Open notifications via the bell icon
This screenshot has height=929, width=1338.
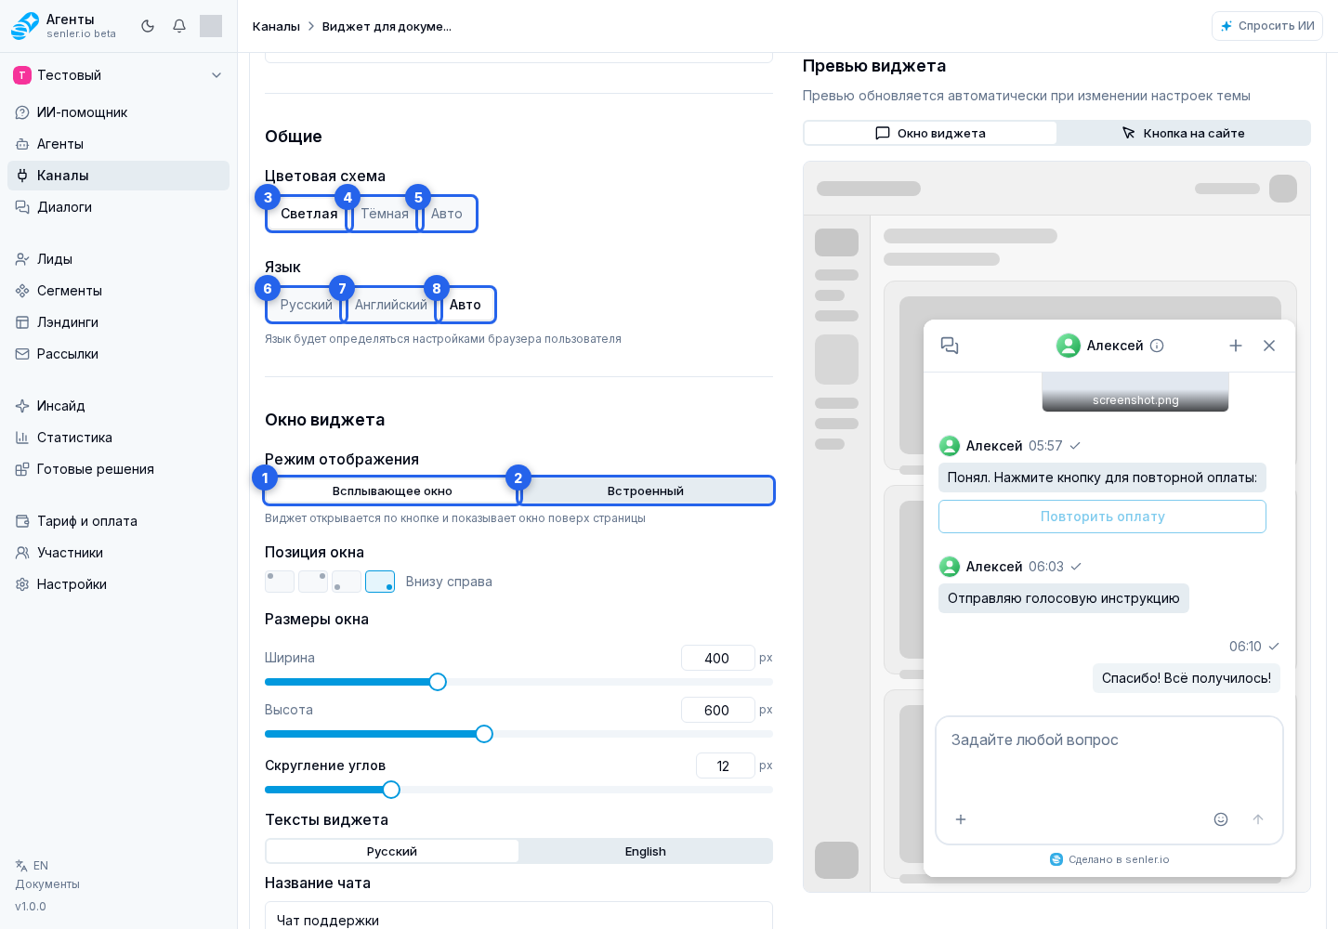pyautogui.click(x=179, y=26)
